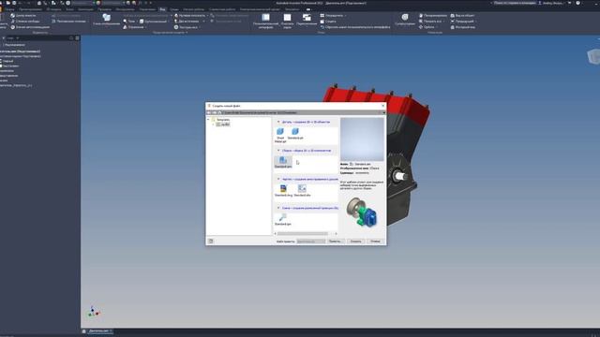Activate the Pan (Панорамирование) tool
This screenshot has height=337, width=600.
pyautogui.click(x=433, y=16)
